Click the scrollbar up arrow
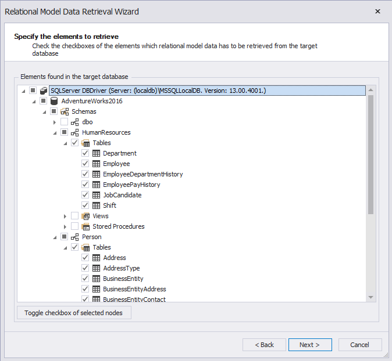The image size is (392, 361). [x=371, y=90]
